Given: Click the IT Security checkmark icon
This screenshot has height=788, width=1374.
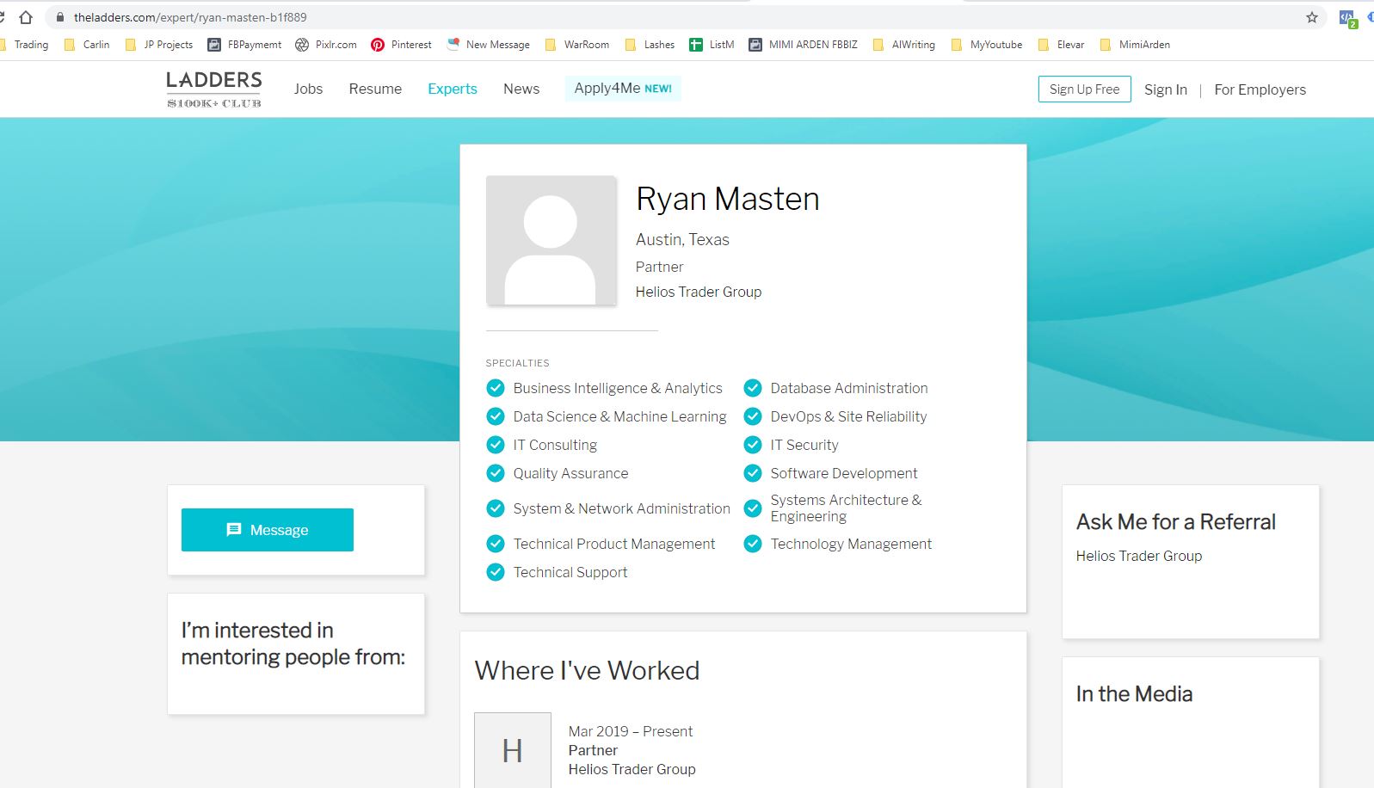Looking at the screenshot, I should (753, 445).
